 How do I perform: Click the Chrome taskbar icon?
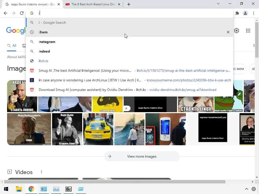(31, 189)
